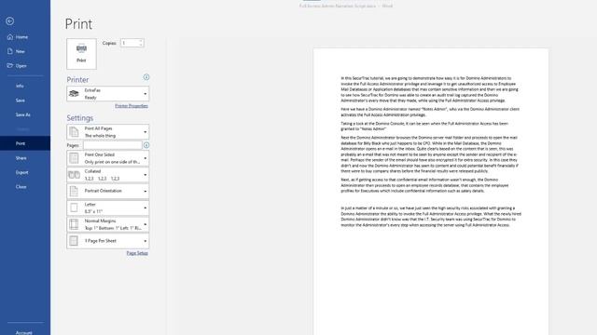Increase copies with up stepper arrow
Image resolution: width=597 pixels, height=335 pixels.
pos(141,41)
